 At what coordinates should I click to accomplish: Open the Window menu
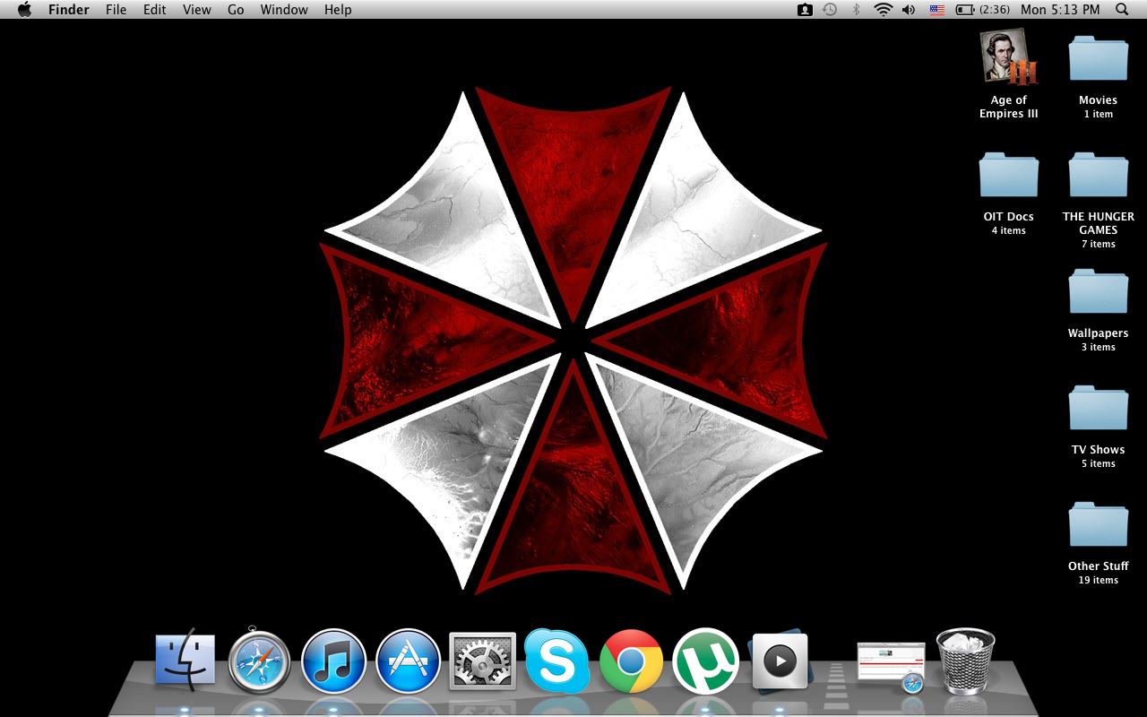(284, 10)
